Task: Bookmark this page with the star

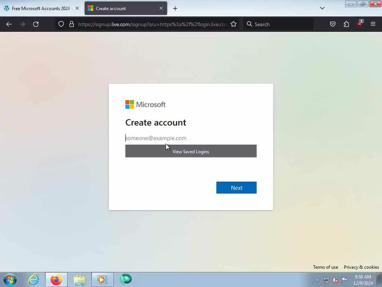Action: pos(234,24)
